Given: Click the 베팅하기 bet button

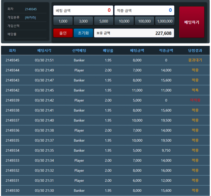Looking at the screenshot, I should coord(192,22).
